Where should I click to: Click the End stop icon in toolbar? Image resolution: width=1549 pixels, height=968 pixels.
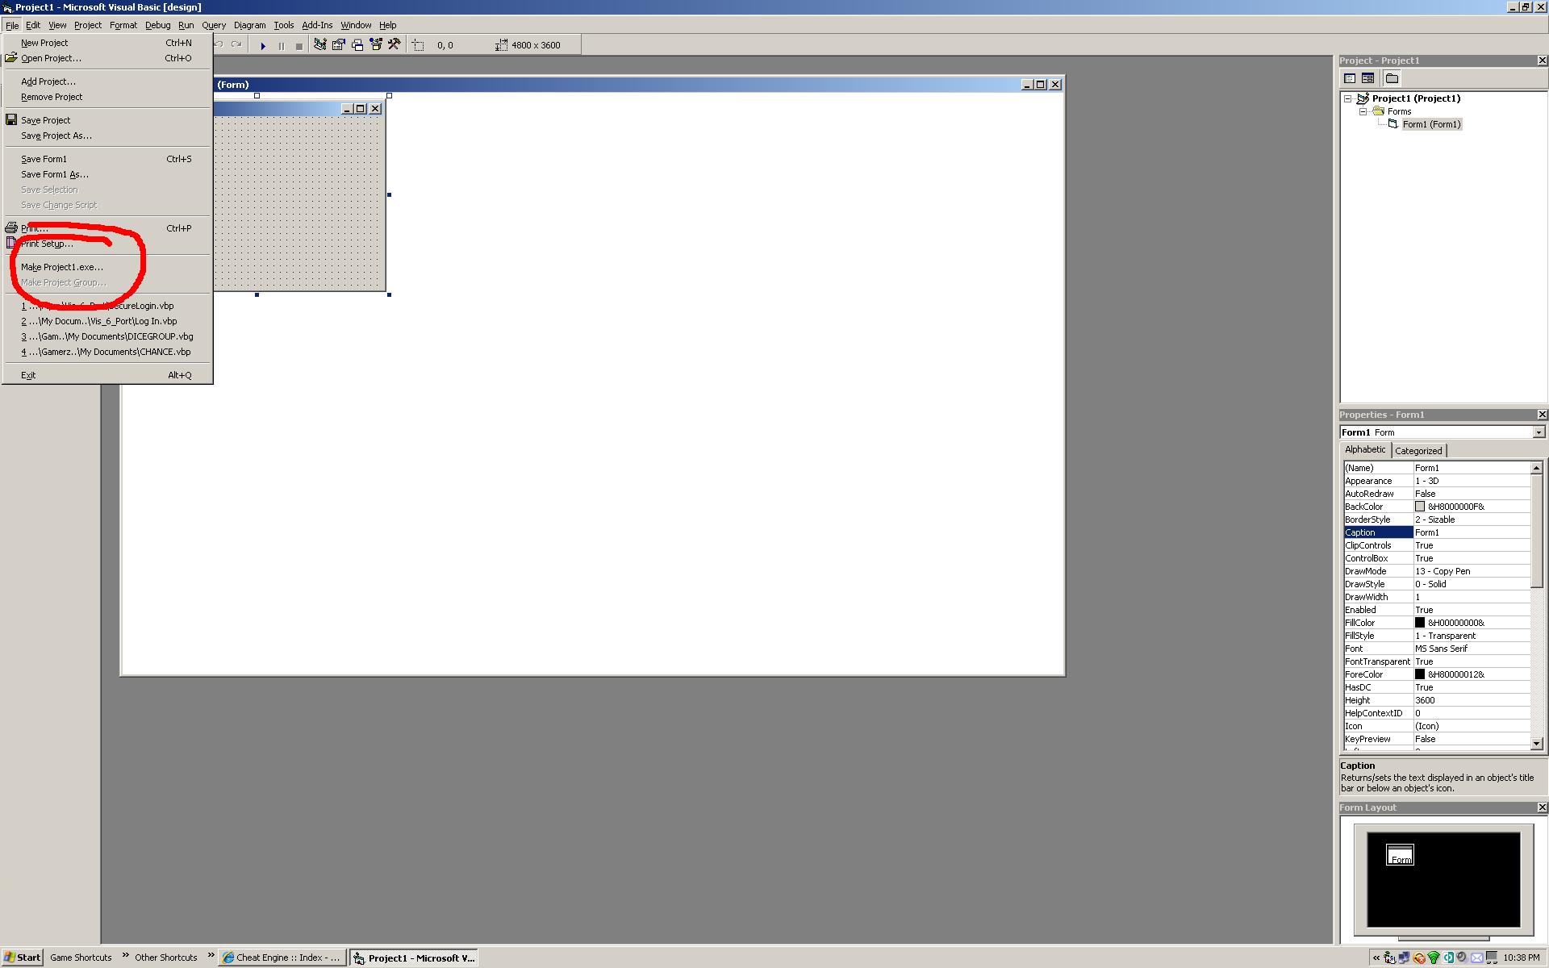(x=299, y=46)
